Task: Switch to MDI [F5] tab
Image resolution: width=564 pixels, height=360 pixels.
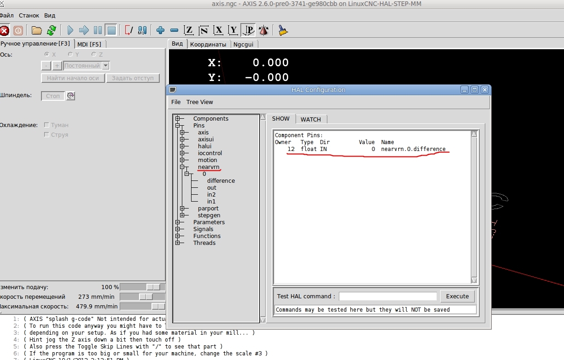Action: (89, 44)
